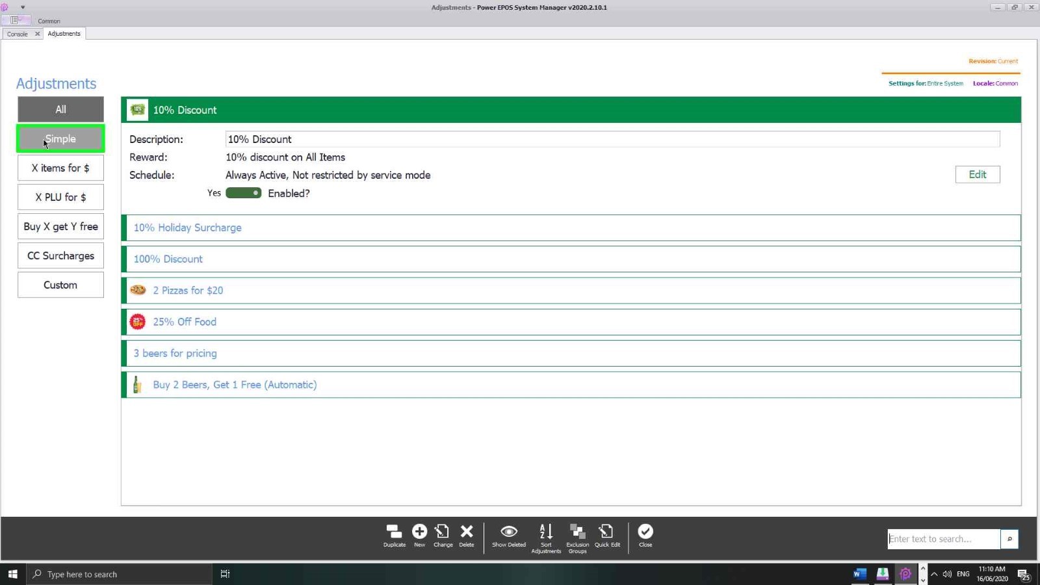Select the Custom filter
1040x585 pixels.
point(60,285)
